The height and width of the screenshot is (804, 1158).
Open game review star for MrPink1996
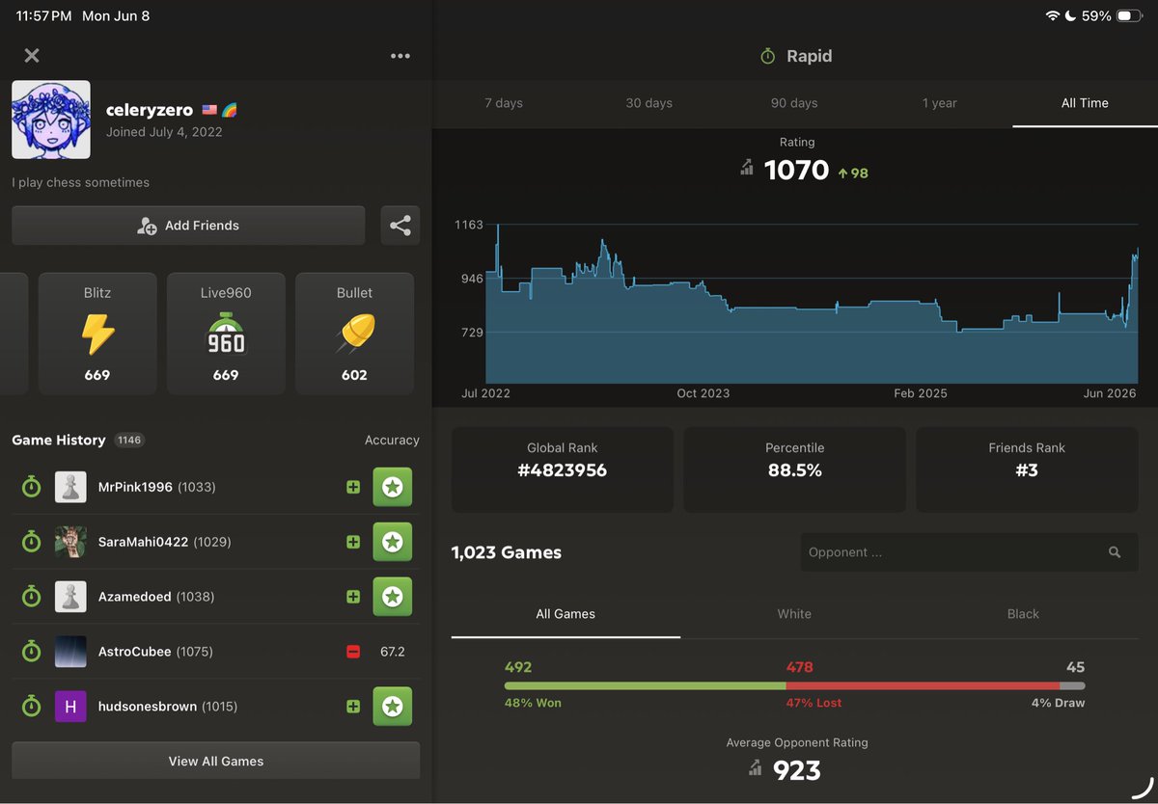(393, 487)
